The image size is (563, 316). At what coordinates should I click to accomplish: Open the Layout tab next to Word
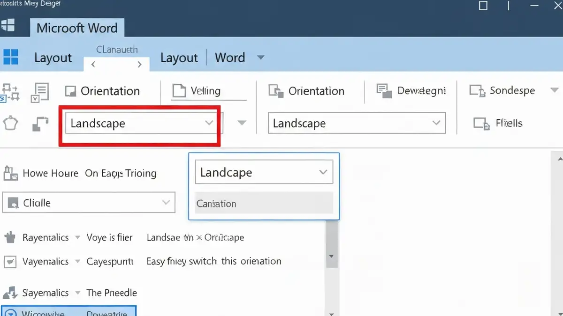point(179,58)
